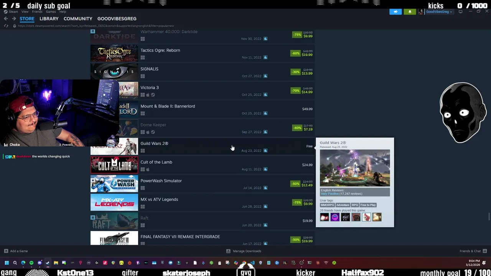Screen dimensions: 491x276
Task: Open the View menu
Action: pyautogui.click(x=25, y=12)
